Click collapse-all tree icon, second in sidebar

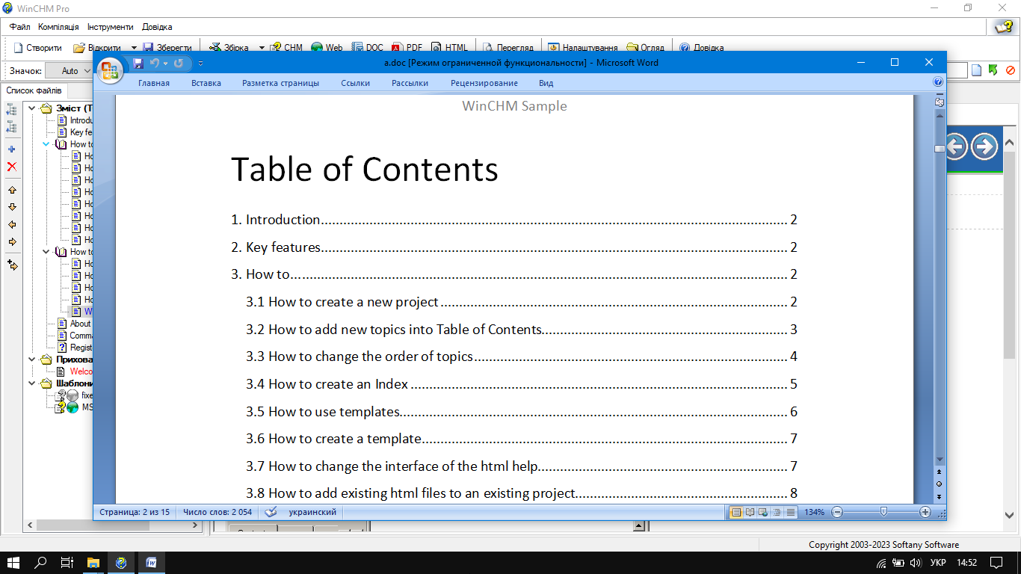click(12, 127)
